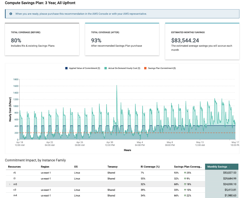The image size is (242, 198).
Task: Sort by RI Coverage (%) column
Action: click(150, 167)
